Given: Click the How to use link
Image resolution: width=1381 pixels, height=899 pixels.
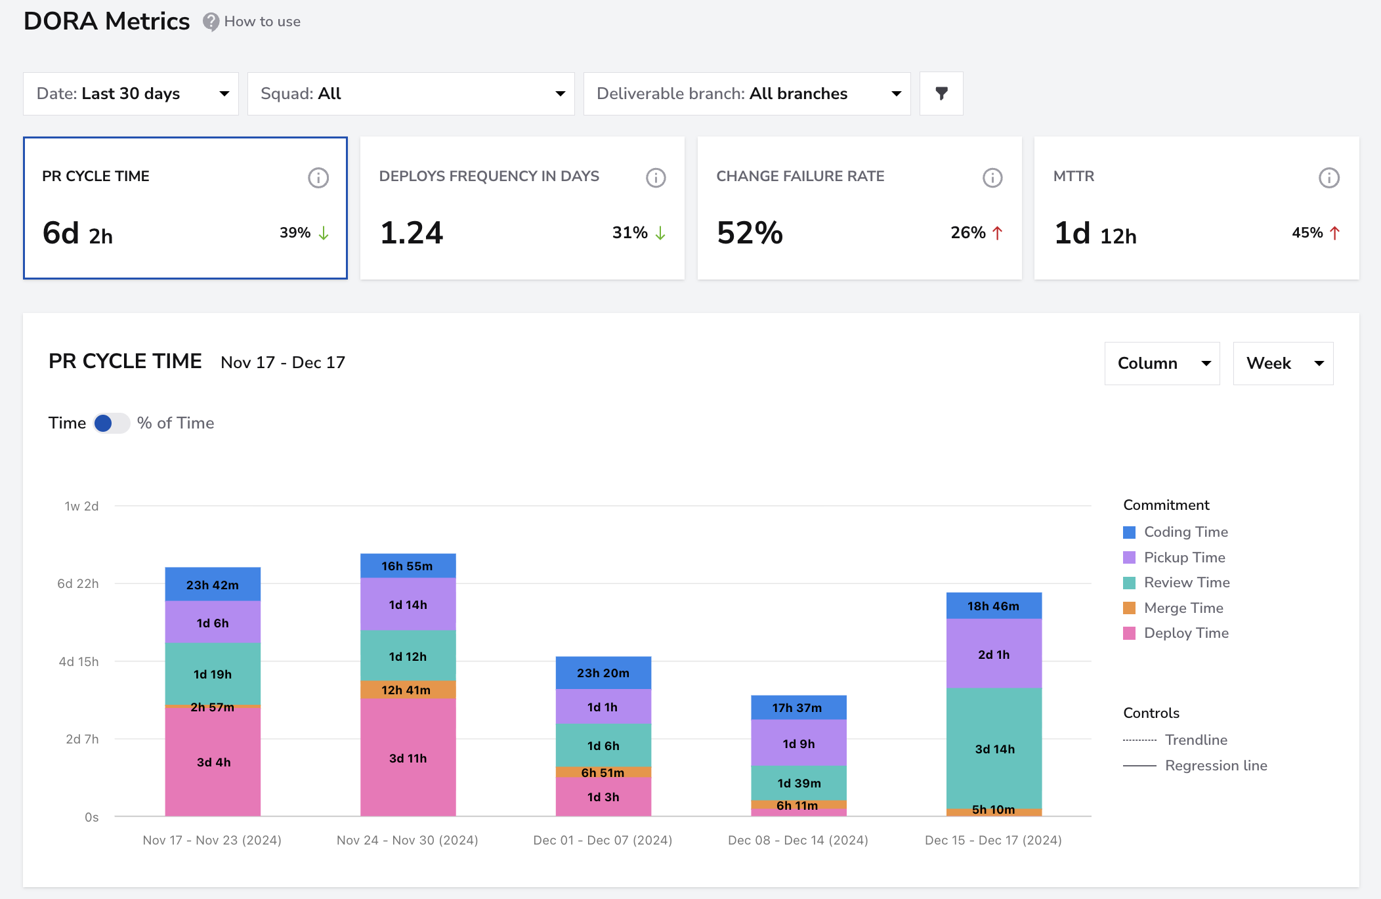Looking at the screenshot, I should (x=262, y=22).
